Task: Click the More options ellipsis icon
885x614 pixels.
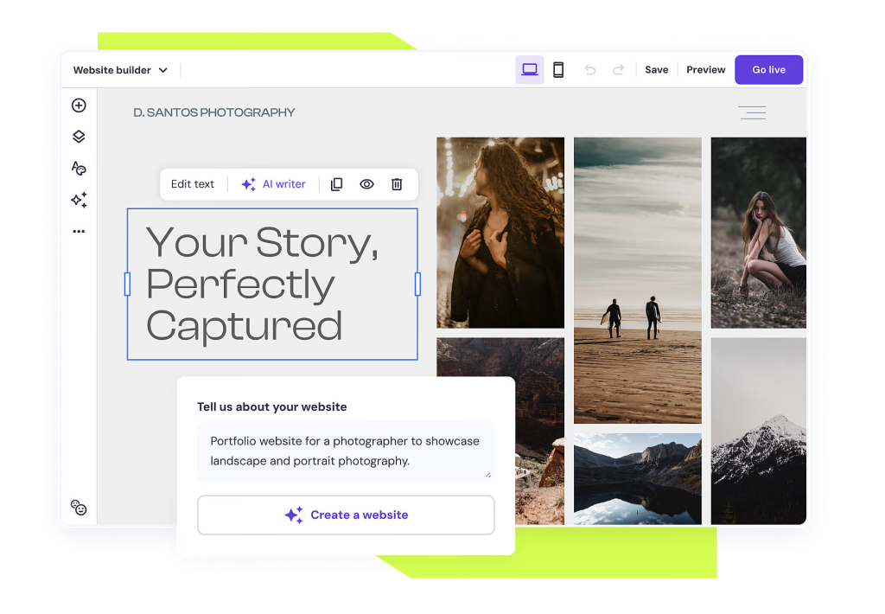Action: (x=79, y=231)
